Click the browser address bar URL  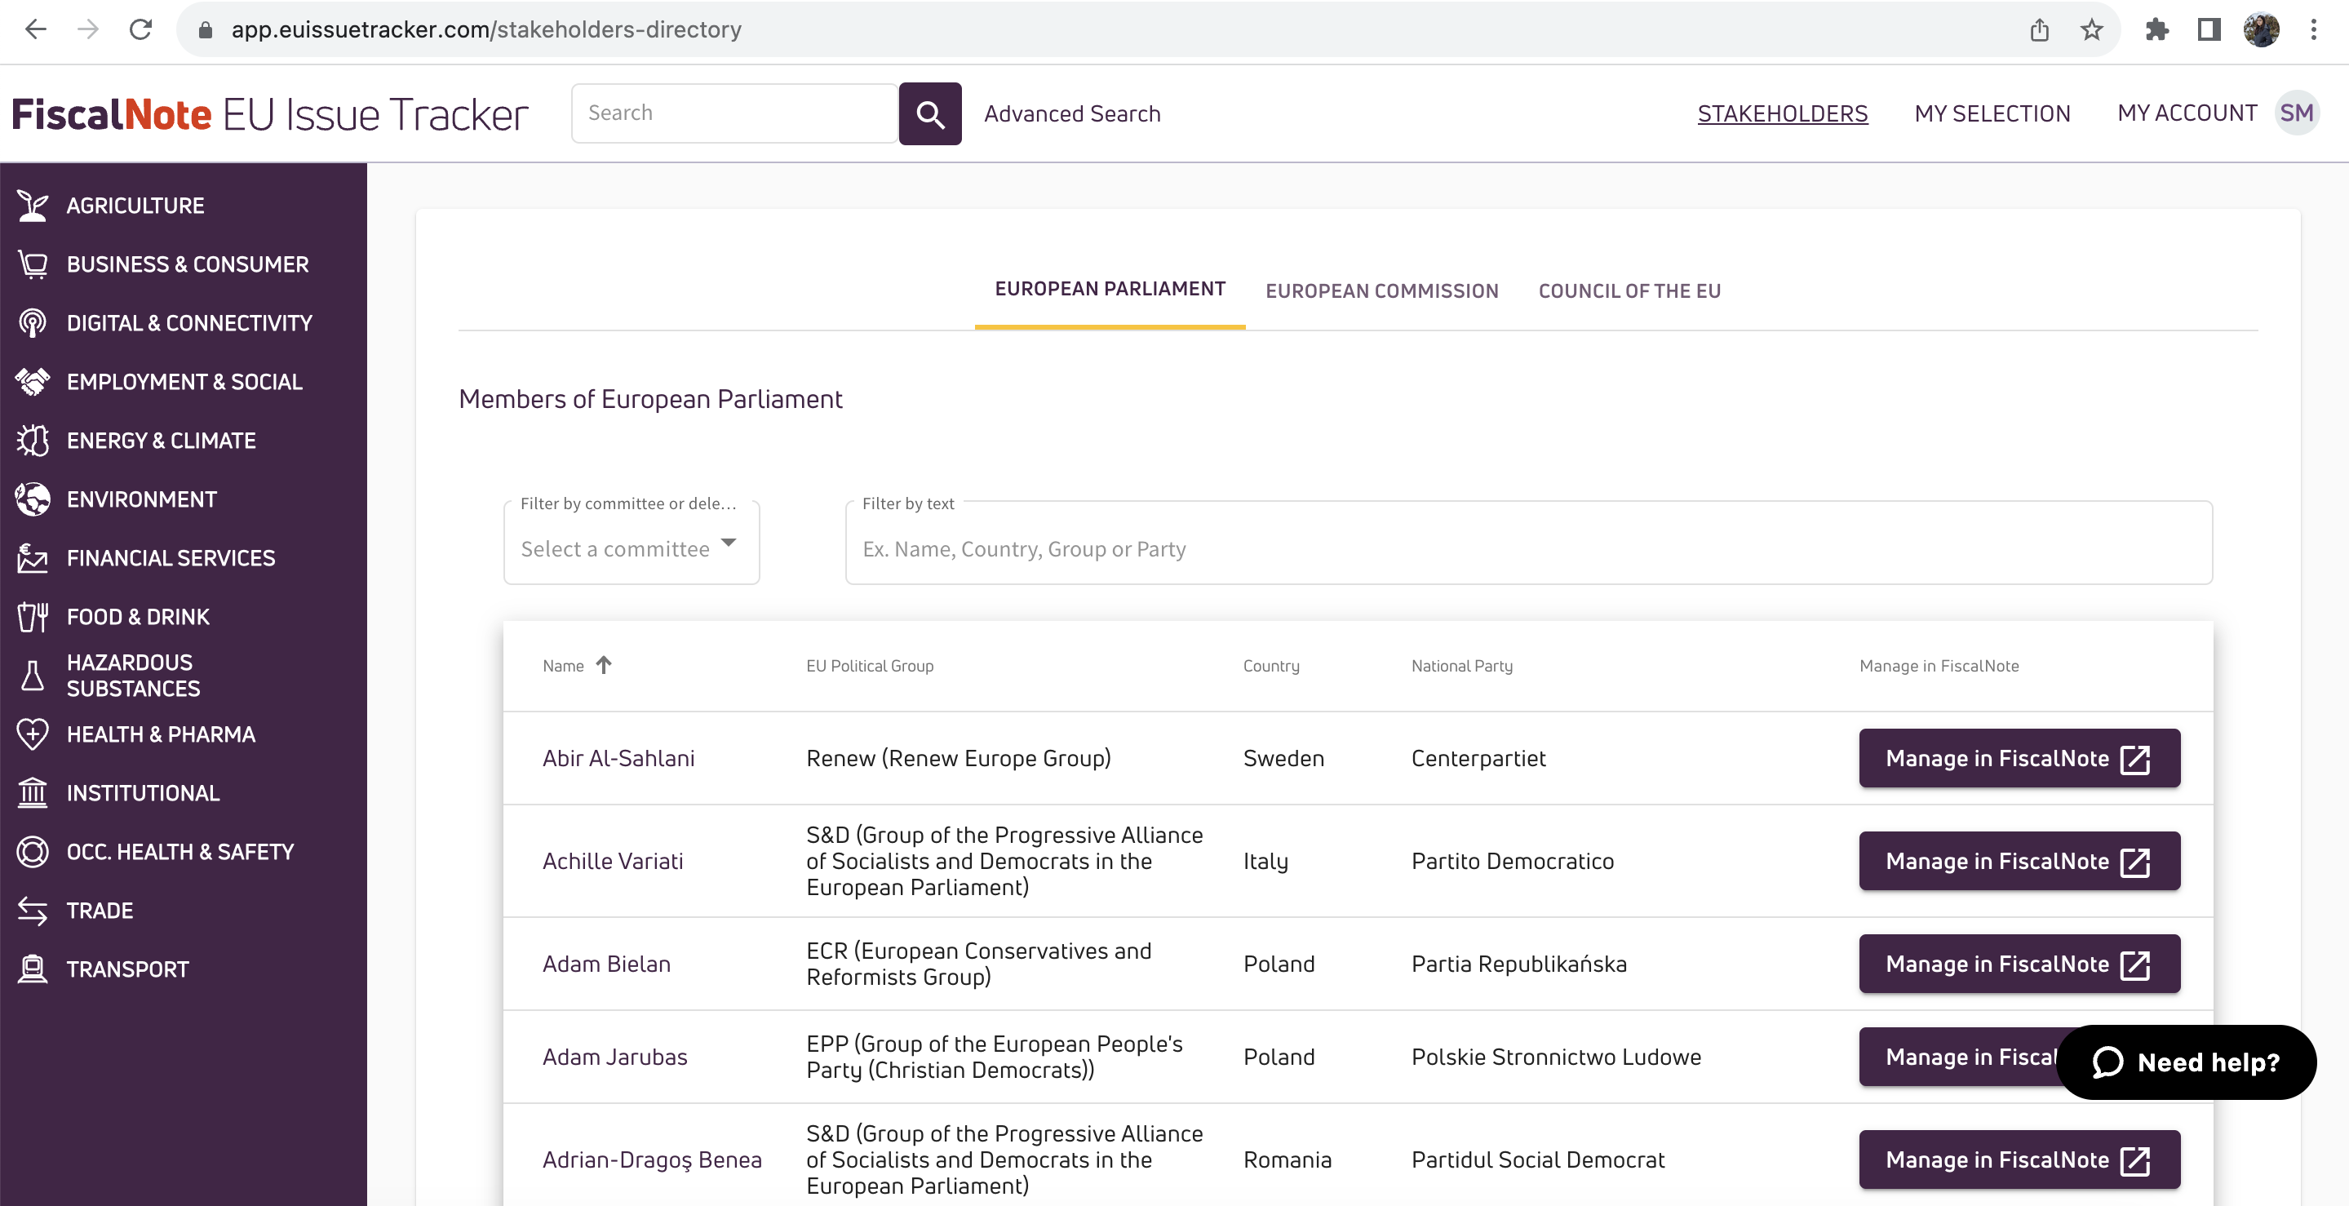(486, 30)
